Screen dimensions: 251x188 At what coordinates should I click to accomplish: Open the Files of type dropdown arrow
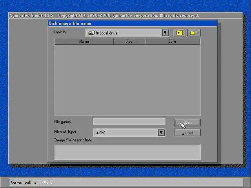tap(161, 133)
